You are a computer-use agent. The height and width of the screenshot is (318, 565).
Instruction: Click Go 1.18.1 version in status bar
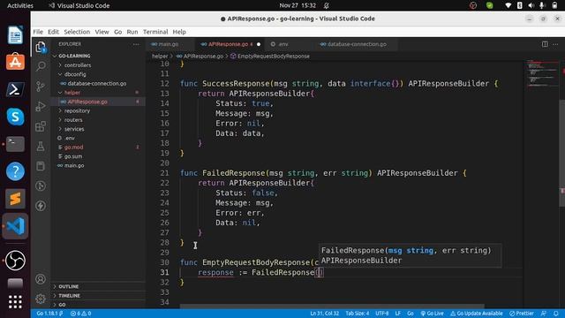click(49, 314)
